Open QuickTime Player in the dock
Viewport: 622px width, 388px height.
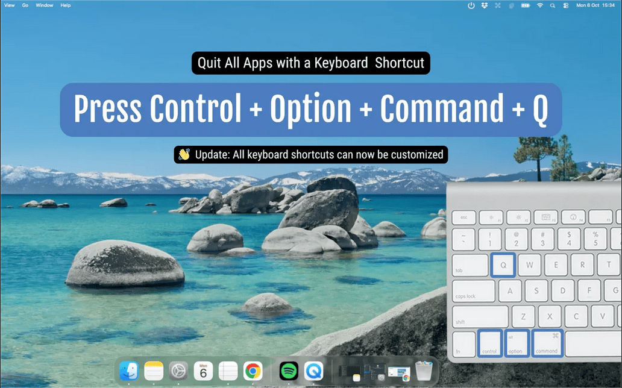tap(314, 371)
